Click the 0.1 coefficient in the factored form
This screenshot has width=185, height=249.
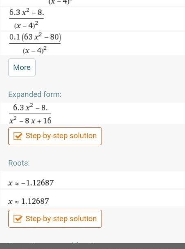pyautogui.click(x=14, y=37)
